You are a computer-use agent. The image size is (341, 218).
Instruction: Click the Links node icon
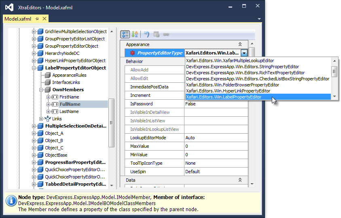47,119
